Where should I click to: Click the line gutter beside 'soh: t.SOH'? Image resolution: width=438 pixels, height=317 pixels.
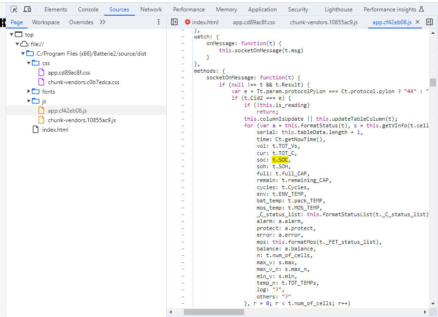(183, 167)
